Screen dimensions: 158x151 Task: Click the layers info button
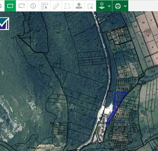point(102,6)
